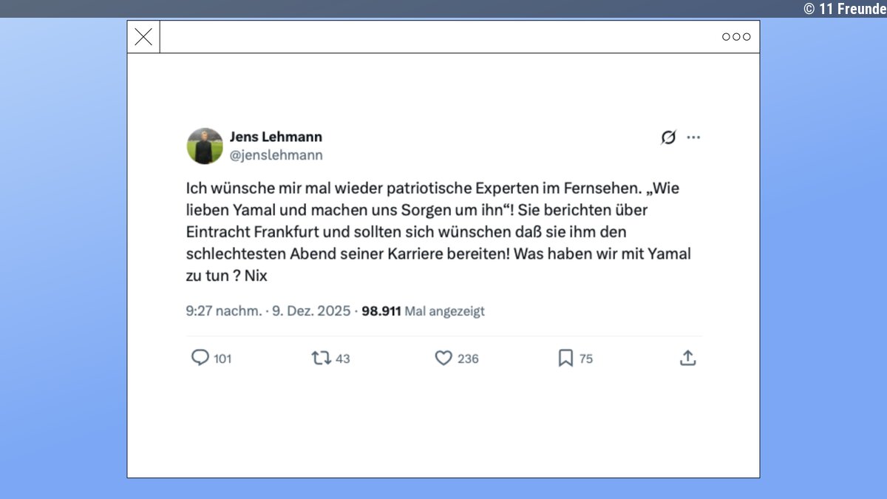
Task: Click the 98.911 Mal angezeigt view count
Action: point(423,311)
